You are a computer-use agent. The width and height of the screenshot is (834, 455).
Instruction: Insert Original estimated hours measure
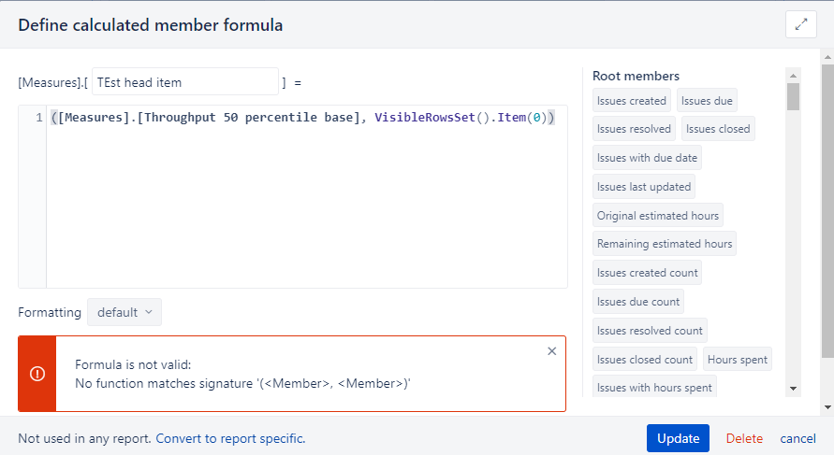pos(657,216)
